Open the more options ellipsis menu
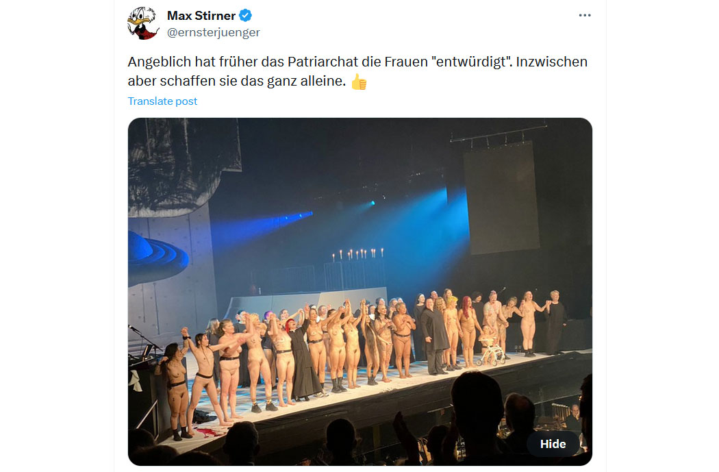The width and height of the screenshot is (719, 472). [585, 15]
